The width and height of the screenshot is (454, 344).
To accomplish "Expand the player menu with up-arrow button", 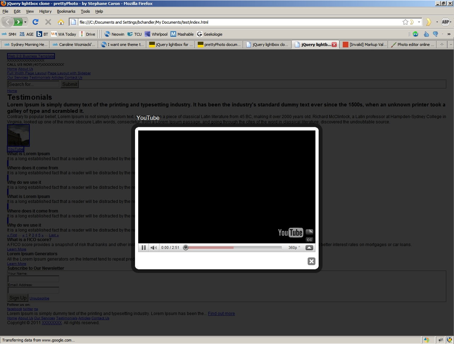I will coord(309,248).
